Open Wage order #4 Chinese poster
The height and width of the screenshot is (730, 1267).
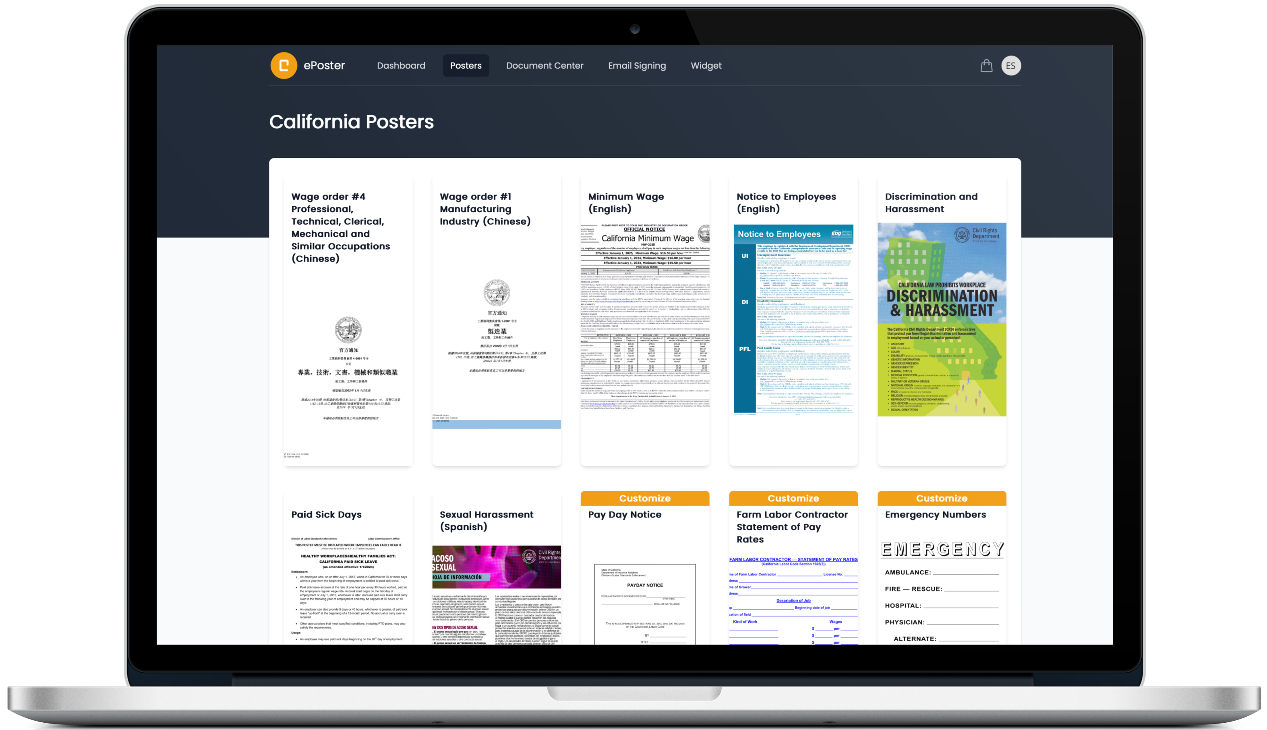tap(348, 361)
